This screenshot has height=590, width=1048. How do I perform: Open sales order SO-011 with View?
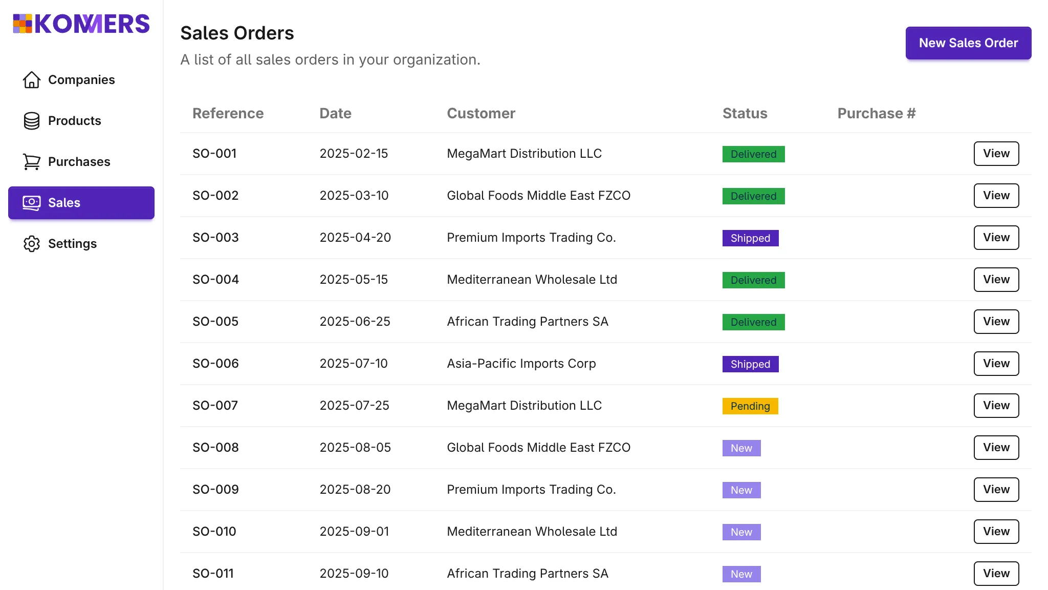996,573
